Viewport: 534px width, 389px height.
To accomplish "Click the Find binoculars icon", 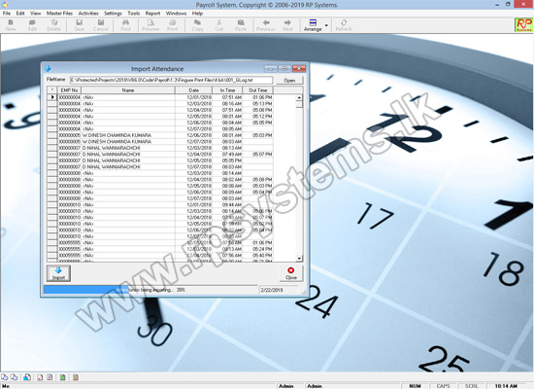I will pos(125,25).
